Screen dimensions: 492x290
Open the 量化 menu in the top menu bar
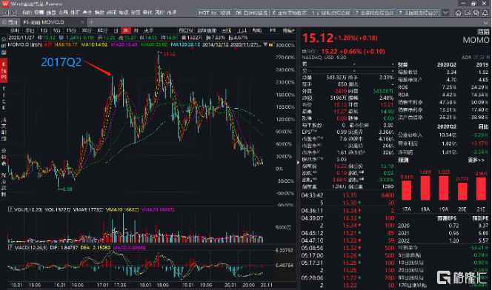(147, 13)
